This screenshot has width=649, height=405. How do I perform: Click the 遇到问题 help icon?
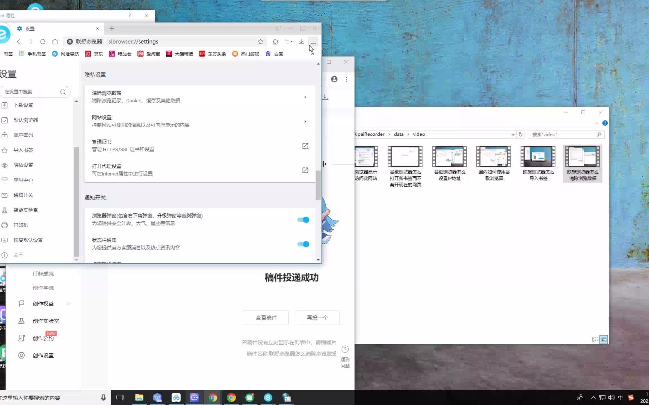pyautogui.click(x=345, y=349)
